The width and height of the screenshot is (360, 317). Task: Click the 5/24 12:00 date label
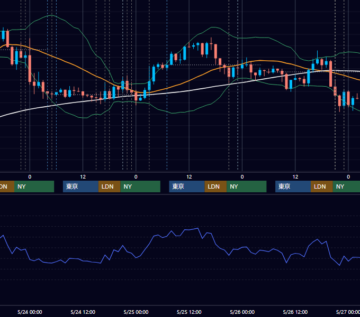(83, 312)
